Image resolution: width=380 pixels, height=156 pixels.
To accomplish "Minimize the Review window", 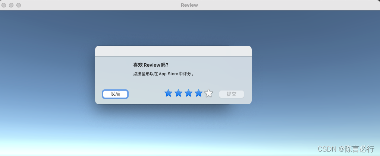I will (11, 5).
